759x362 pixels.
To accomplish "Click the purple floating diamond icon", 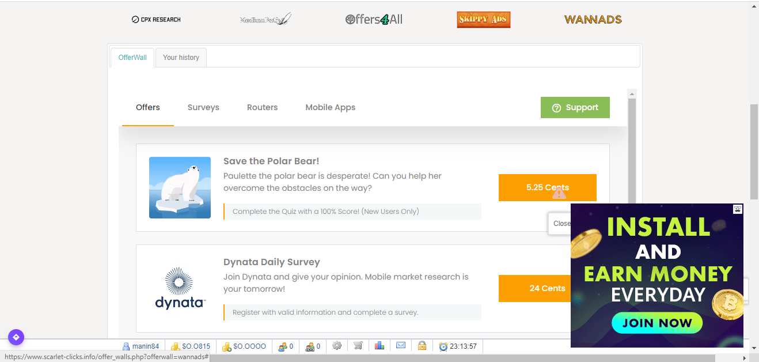I will 16,337.
